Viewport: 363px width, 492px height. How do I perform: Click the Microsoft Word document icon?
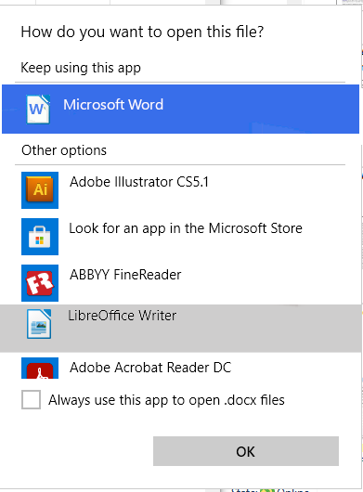click(38, 110)
